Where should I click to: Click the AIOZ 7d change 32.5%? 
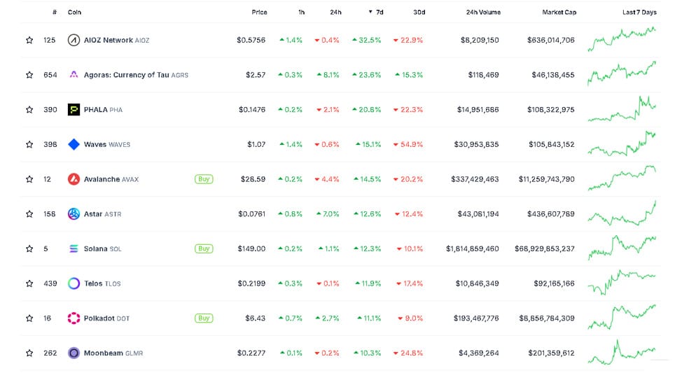(x=366, y=40)
